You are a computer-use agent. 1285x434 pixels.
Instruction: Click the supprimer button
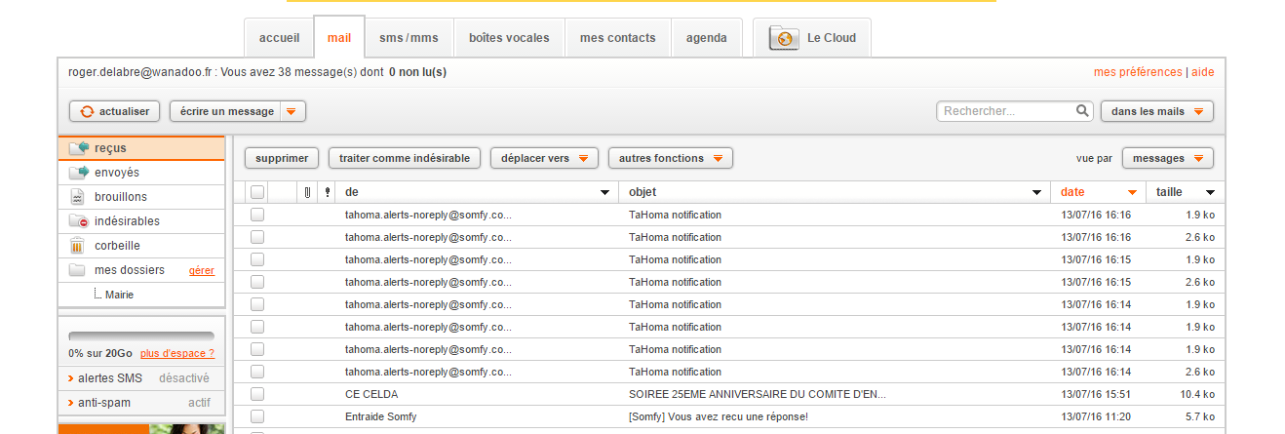[x=282, y=158]
